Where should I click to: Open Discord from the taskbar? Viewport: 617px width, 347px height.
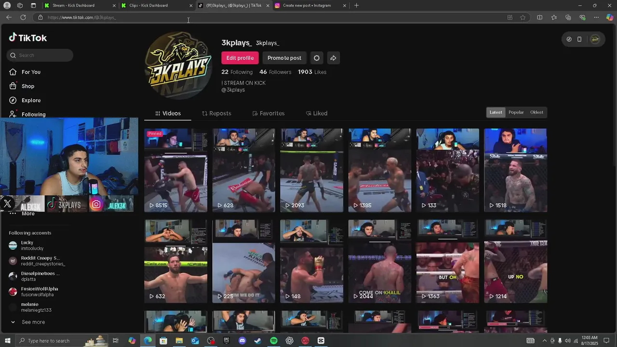(x=242, y=341)
